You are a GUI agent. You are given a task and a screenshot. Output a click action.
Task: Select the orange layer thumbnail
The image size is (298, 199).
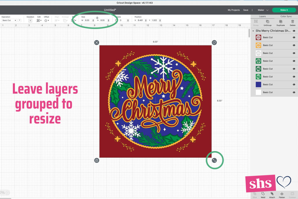pyautogui.click(x=258, y=45)
